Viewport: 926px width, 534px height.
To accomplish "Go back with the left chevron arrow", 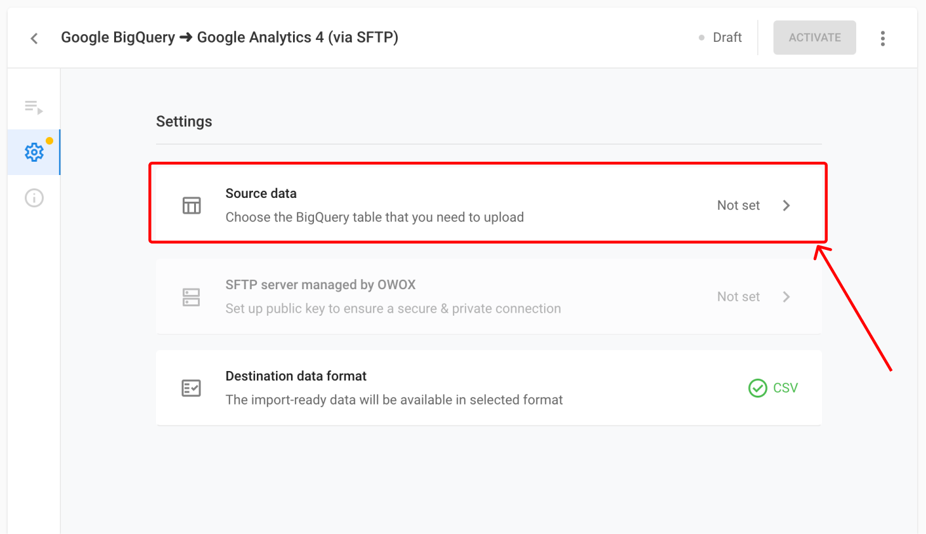I will click(x=34, y=39).
